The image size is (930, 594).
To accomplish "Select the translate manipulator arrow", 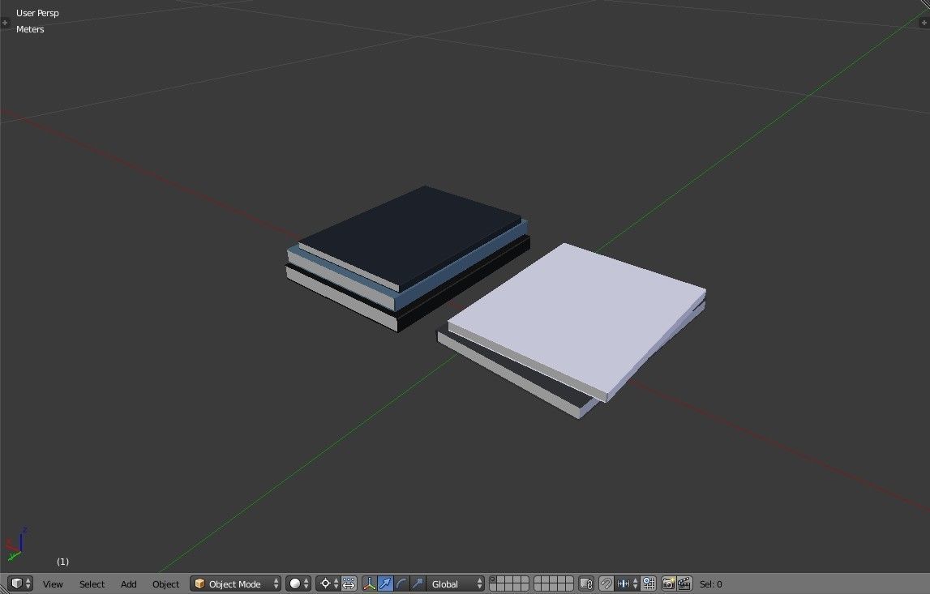I will pos(385,584).
